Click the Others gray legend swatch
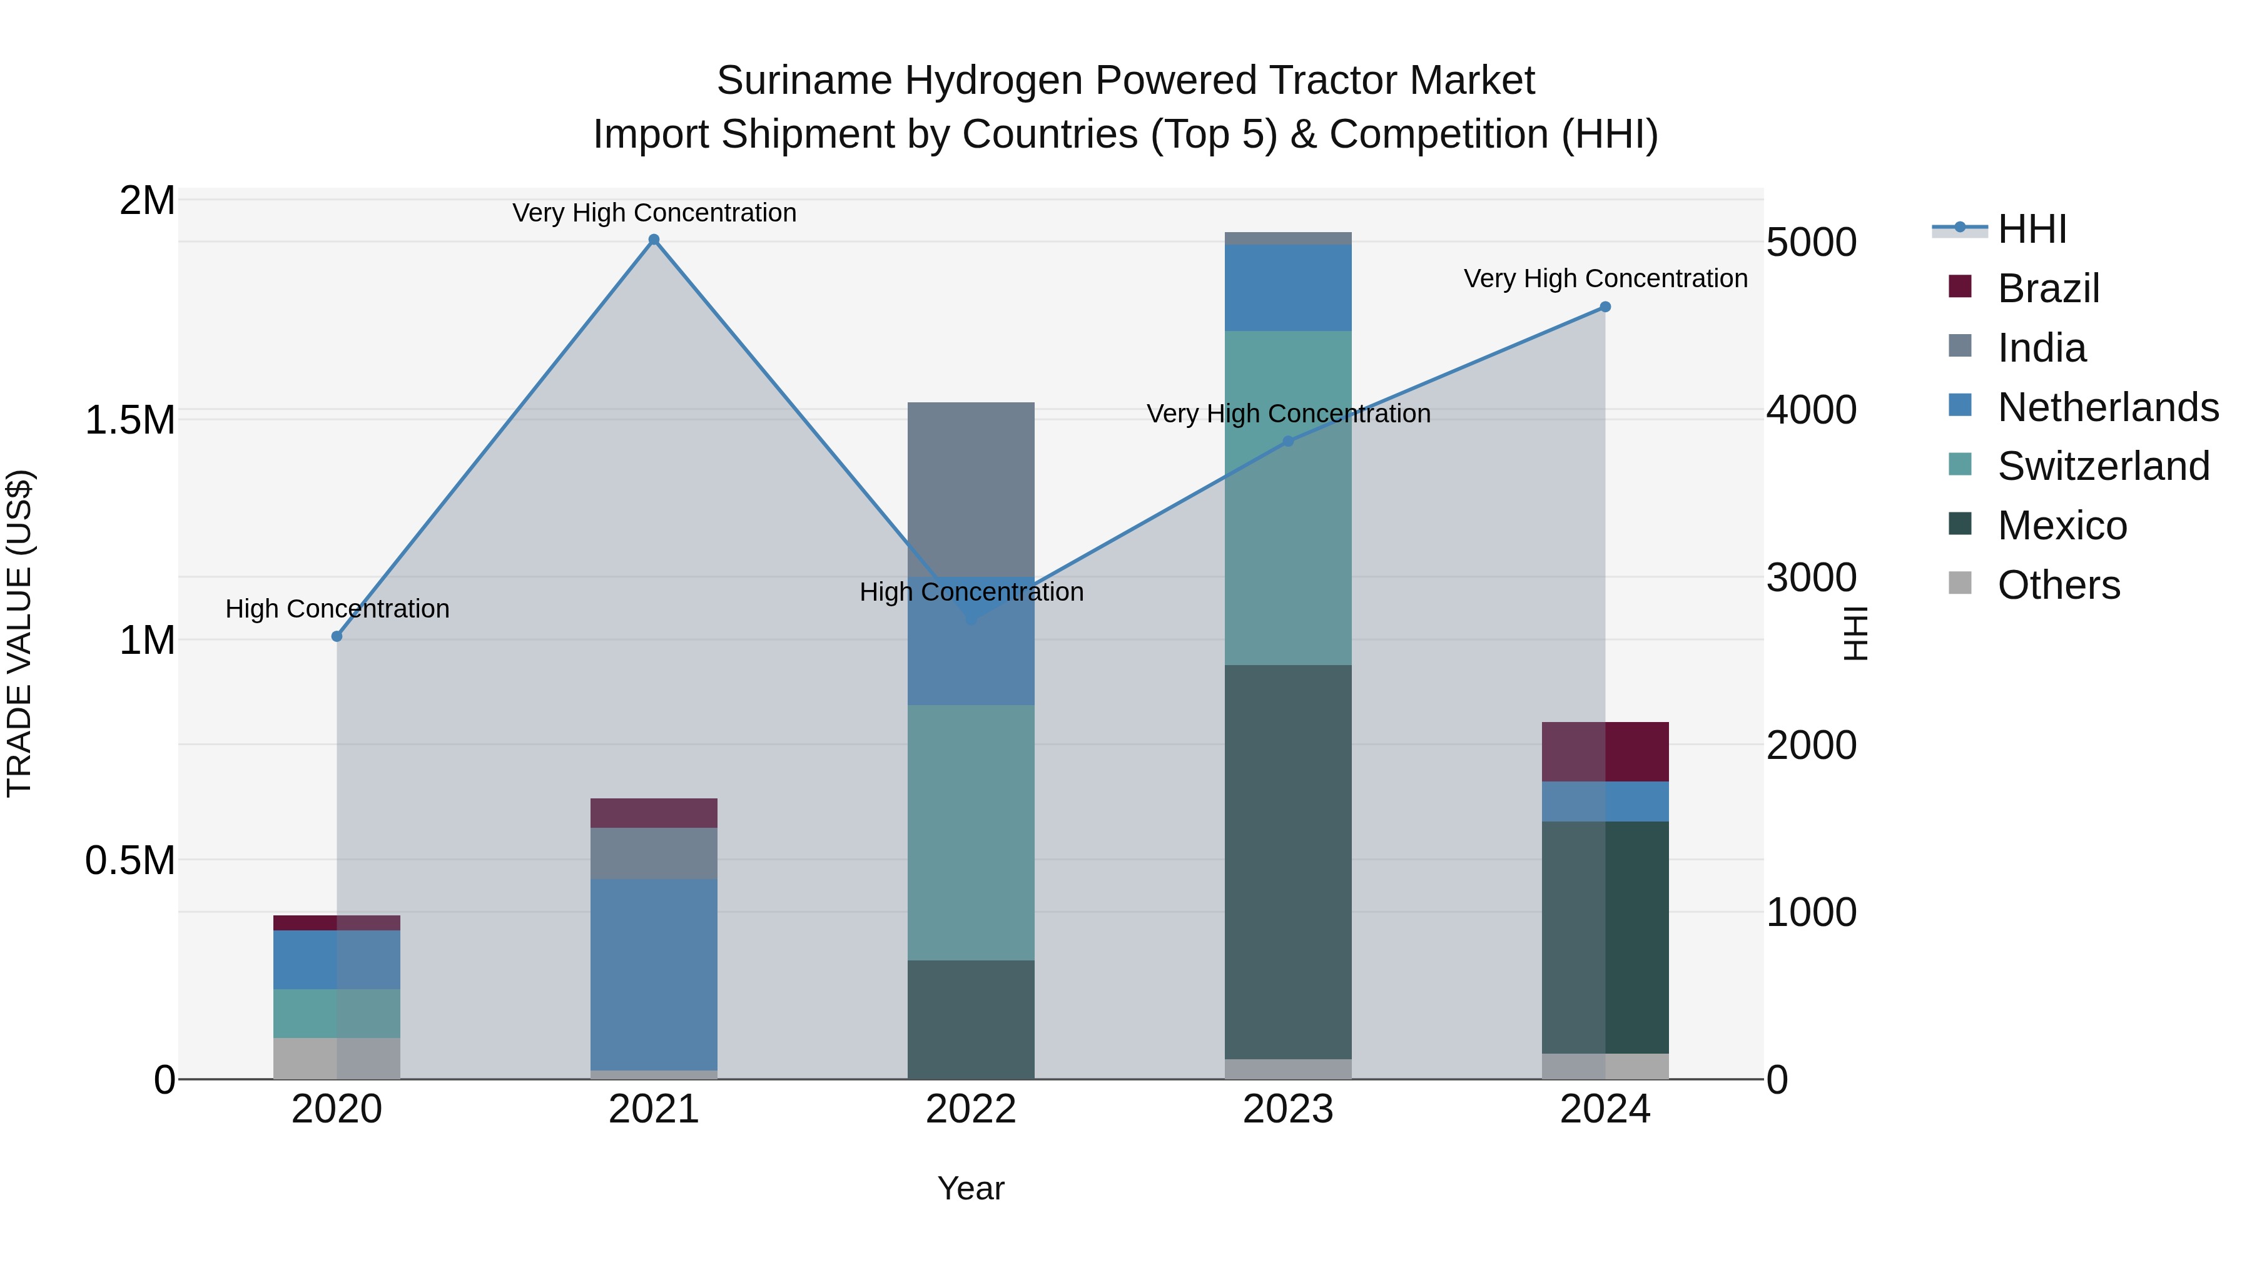2252x1267 pixels. click(x=1960, y=583)
